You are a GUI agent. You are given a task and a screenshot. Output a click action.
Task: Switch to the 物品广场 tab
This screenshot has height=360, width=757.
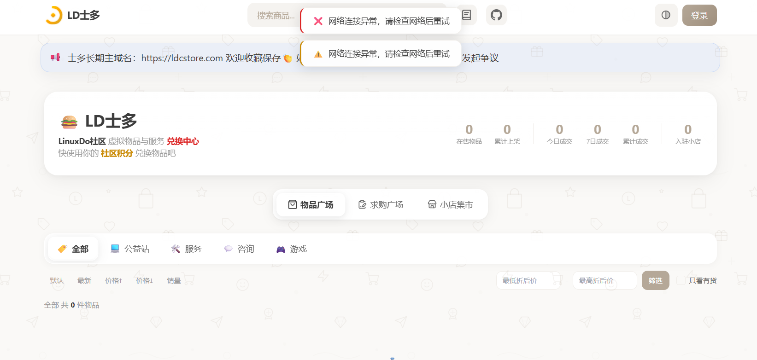[x=311, y=204]
